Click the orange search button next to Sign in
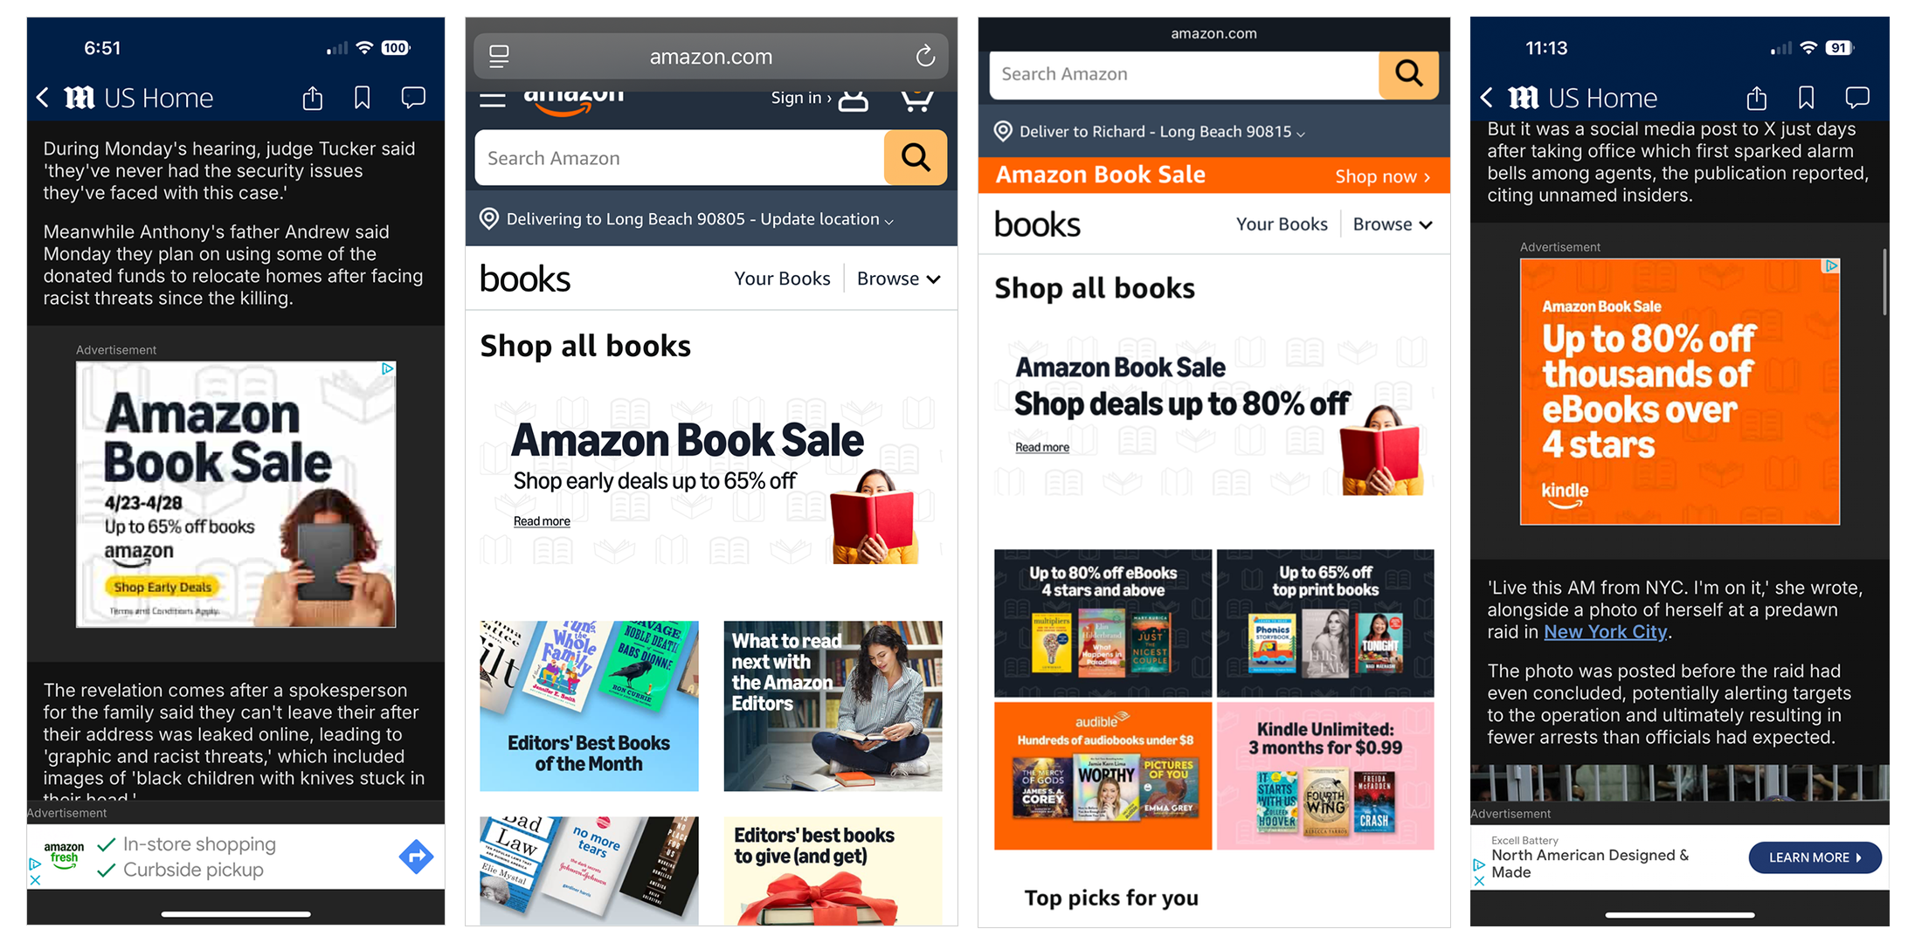 pyautogui.click(x=916, y=158)
